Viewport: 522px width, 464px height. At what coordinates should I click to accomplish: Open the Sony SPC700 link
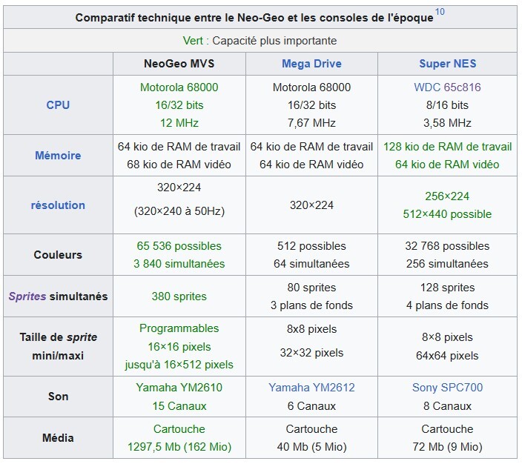447,387
